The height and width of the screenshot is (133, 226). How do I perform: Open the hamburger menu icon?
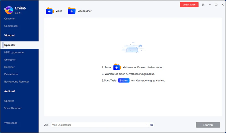click(x=203, y=5)
